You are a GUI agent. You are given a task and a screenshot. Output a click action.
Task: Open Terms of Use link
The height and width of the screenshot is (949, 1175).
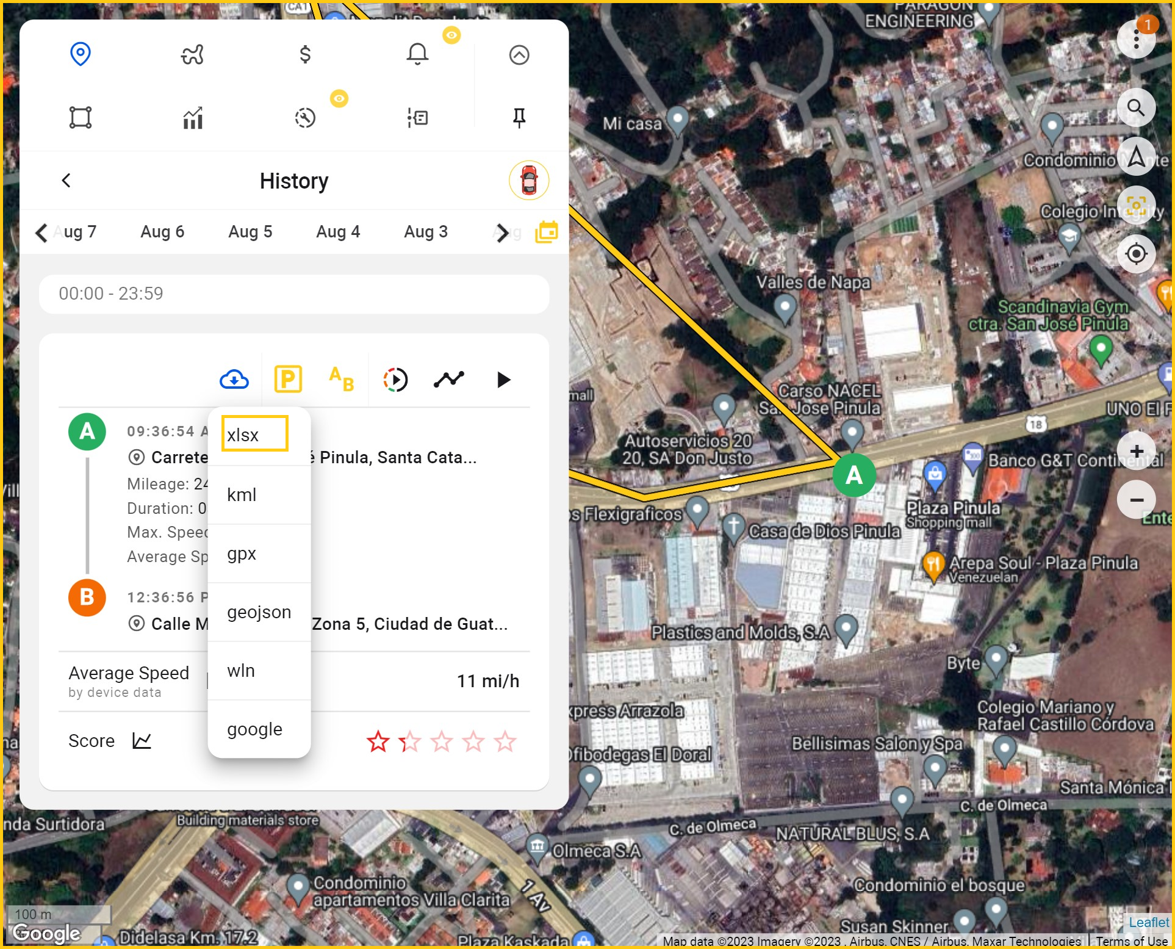point(1132,941)
